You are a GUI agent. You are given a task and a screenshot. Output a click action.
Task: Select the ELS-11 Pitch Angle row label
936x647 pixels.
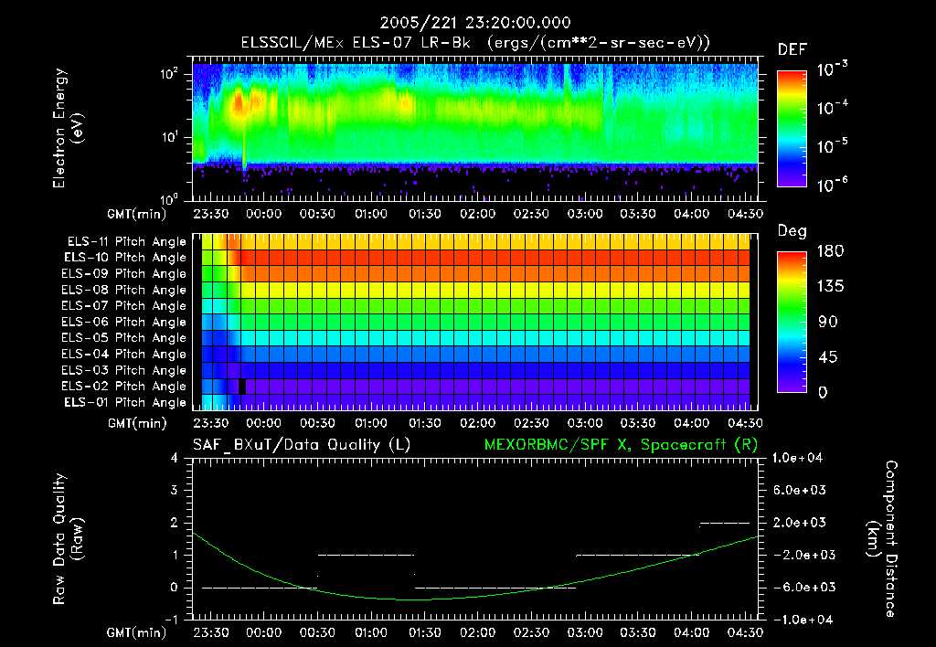pos(126,242)
